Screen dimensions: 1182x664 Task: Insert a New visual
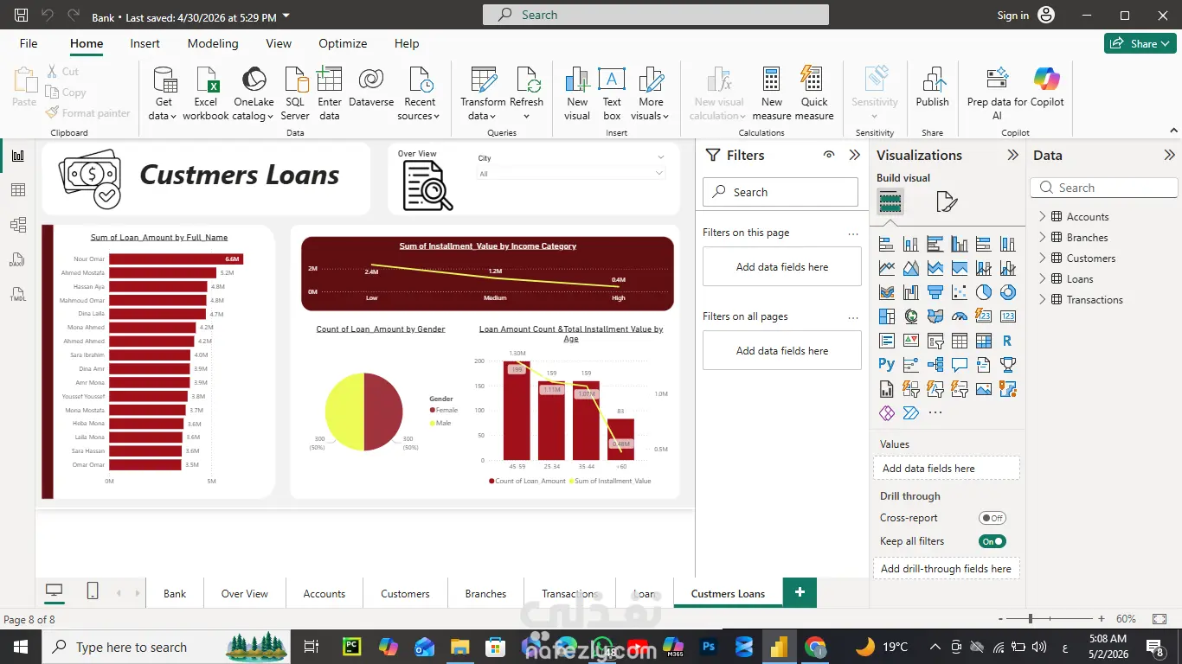(577, 93)
